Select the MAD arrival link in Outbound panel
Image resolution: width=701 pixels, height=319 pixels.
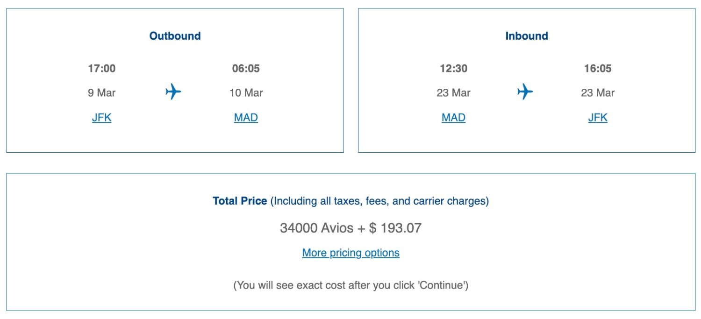point(245,117)
